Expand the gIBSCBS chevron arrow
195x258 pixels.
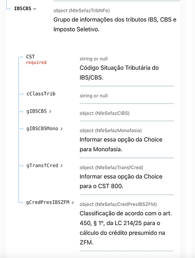coord(50,111)
